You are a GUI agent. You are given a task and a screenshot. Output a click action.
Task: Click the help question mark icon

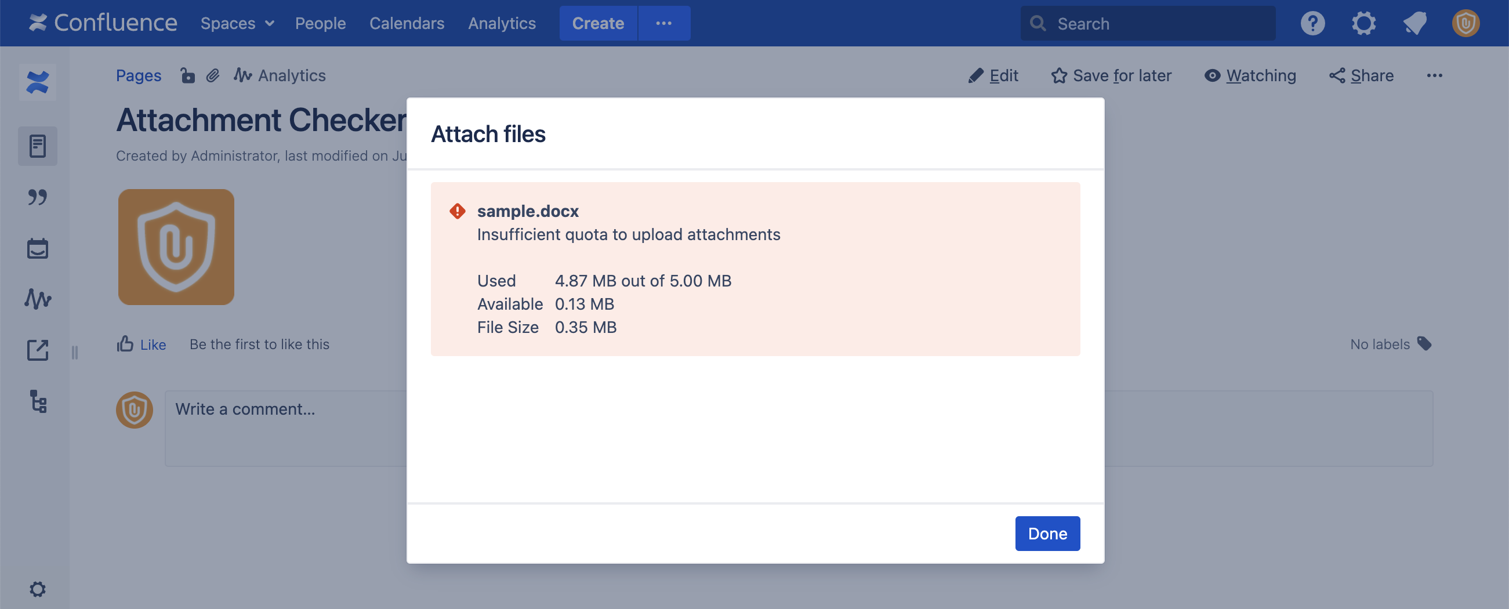click(1312, 23)
